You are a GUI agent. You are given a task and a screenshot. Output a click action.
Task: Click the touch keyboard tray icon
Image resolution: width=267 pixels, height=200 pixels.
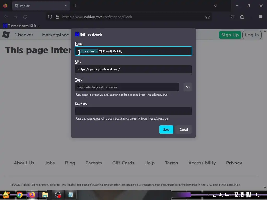[x=228, y=195]
